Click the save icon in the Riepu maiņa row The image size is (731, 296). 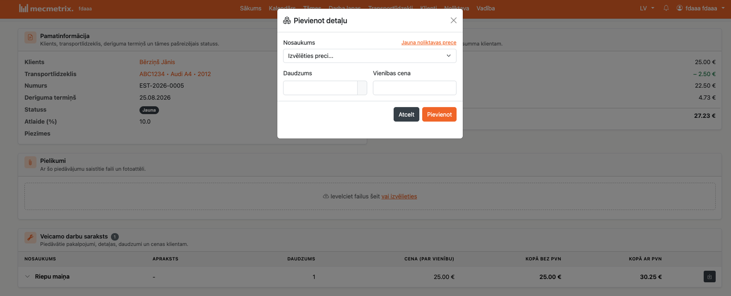[710, 276]
